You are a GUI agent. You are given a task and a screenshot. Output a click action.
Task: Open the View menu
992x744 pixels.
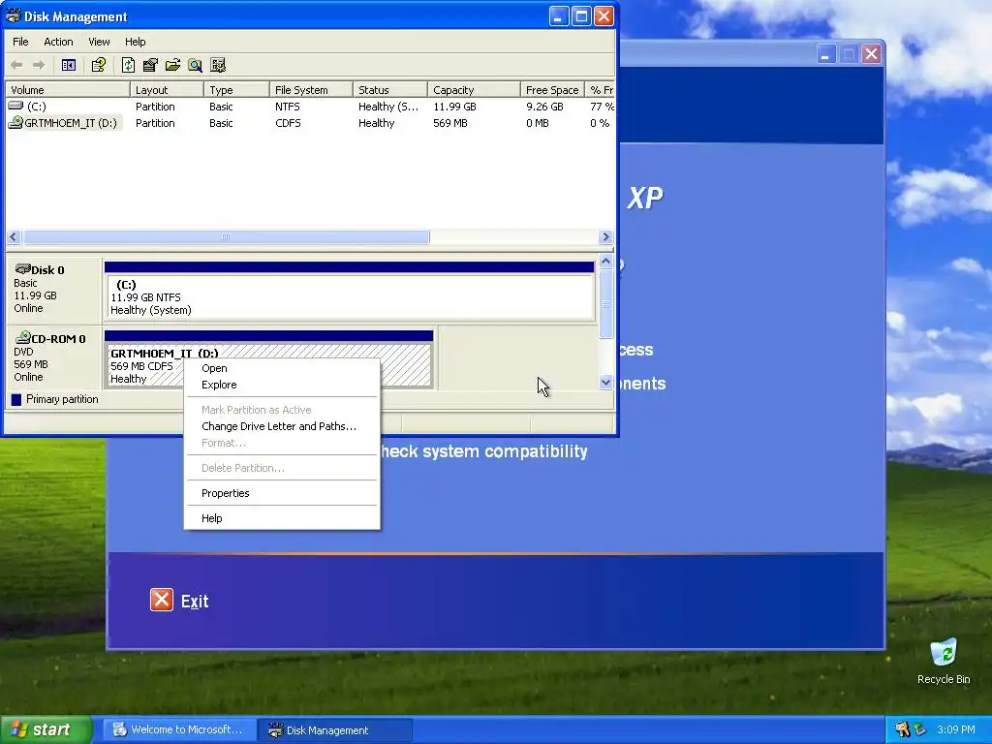click(99, 42)
